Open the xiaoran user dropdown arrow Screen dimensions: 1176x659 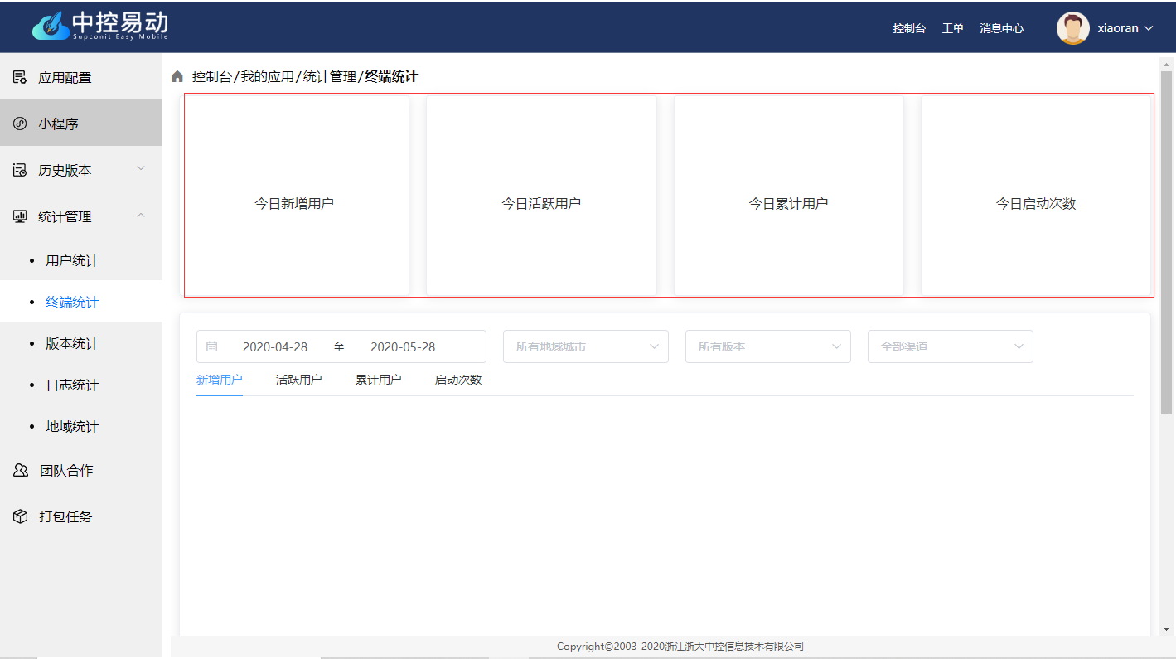coord(1149,28)
